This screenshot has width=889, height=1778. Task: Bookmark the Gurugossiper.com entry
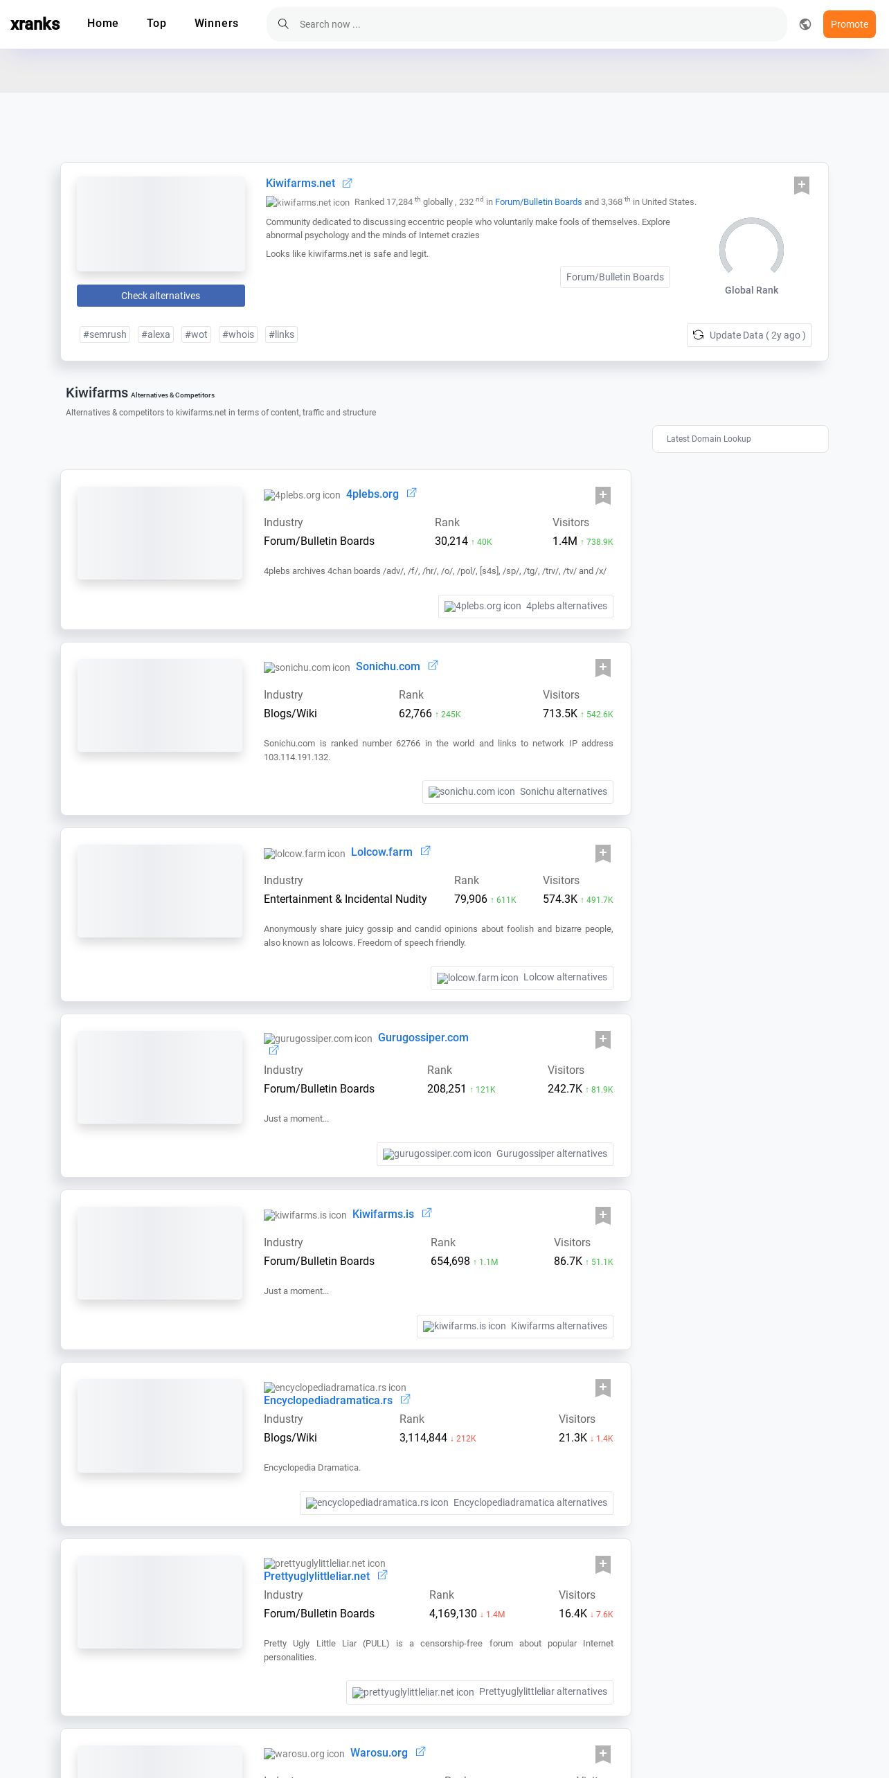(603, 1039)
